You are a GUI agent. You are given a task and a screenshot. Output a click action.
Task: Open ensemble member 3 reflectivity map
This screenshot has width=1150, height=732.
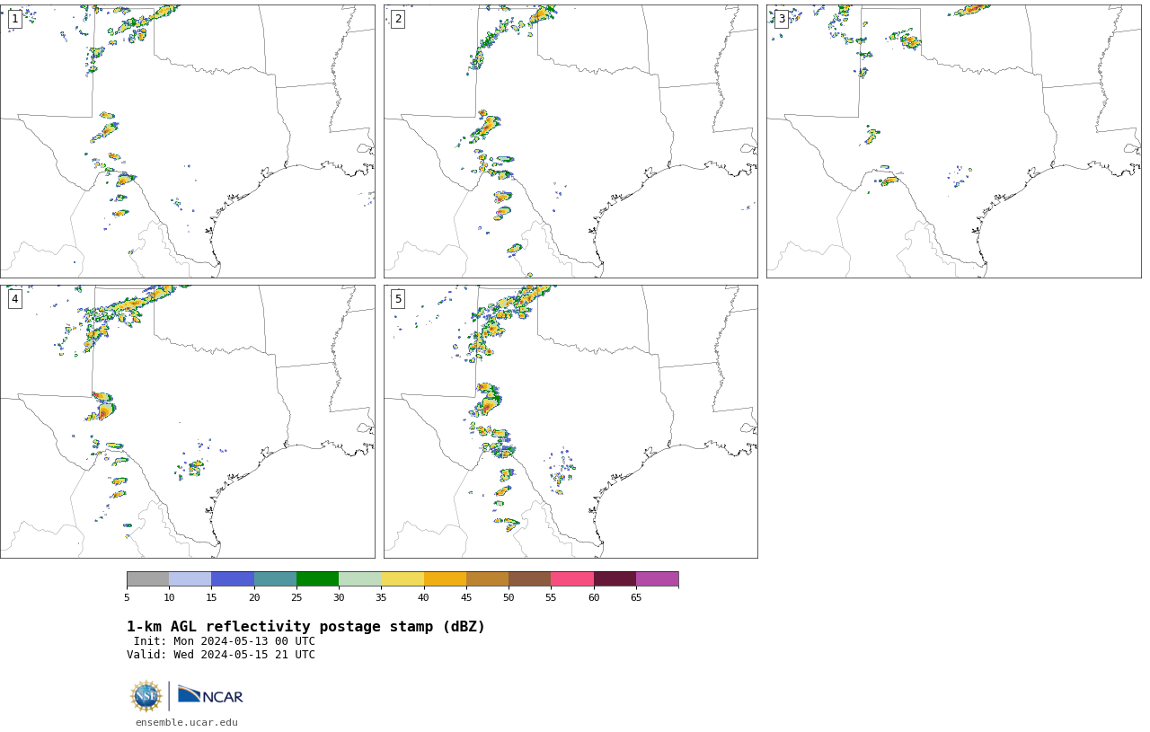pos(953,141)
